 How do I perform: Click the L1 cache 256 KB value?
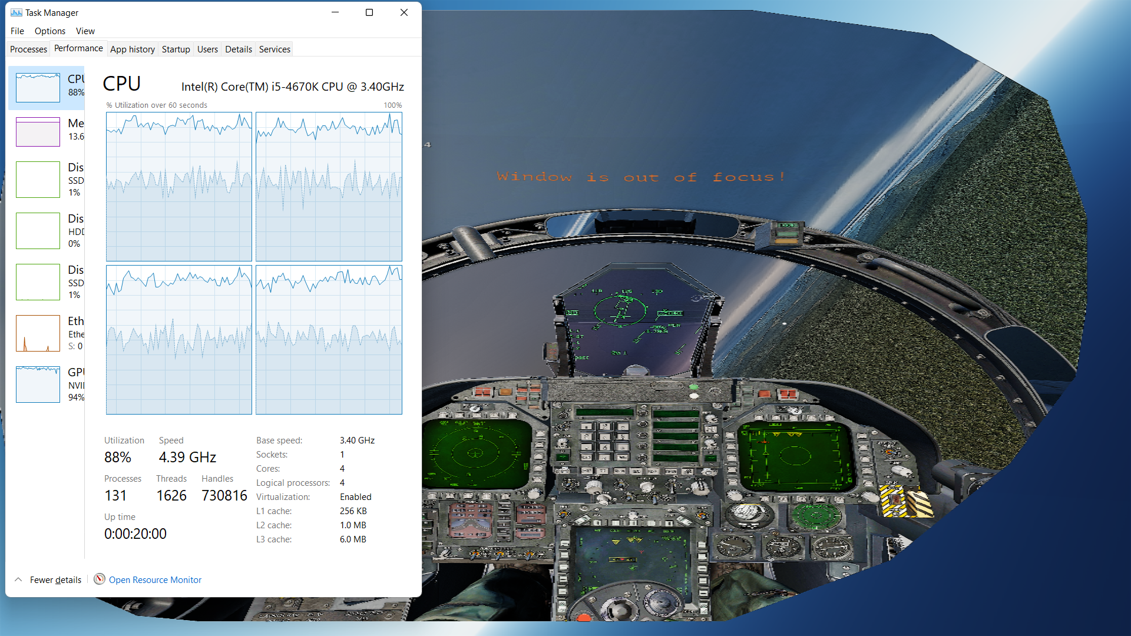coord(353,511)
